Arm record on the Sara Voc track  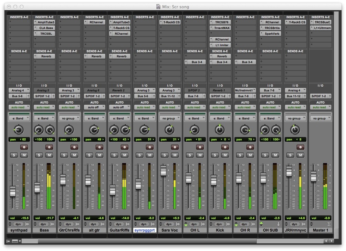coord(175,147)
